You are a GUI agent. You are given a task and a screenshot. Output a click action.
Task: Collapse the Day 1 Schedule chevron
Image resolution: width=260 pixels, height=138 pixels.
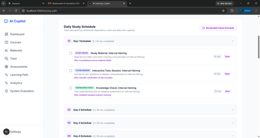(x=233, y=41)
